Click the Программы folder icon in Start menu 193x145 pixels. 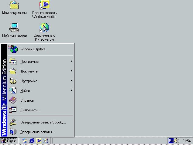(13, 61)
